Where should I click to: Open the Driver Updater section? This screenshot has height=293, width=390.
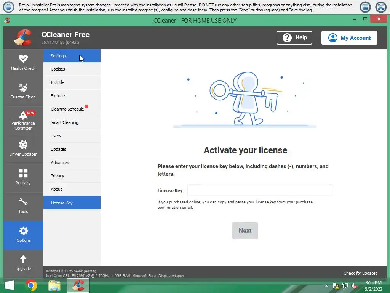click(23, 149)
